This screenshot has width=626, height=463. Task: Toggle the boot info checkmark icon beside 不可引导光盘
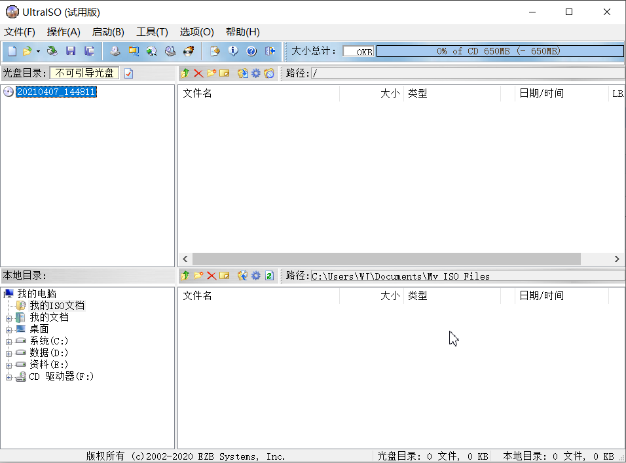click(128, 73)
